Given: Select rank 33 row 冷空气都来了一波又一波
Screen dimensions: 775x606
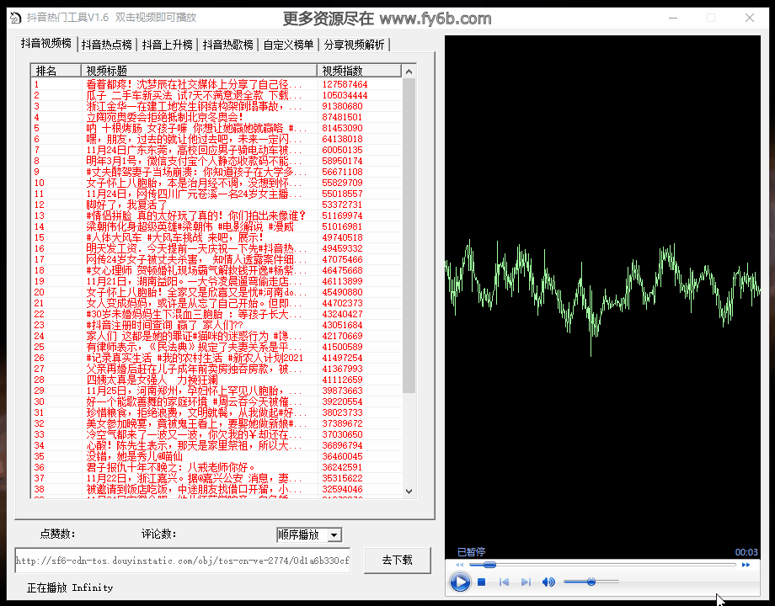Looking at the screenshot, I should [x=216, y=434].
